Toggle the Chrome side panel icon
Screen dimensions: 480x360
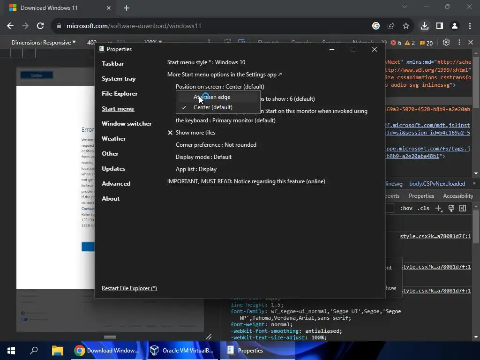pos(440,26)
